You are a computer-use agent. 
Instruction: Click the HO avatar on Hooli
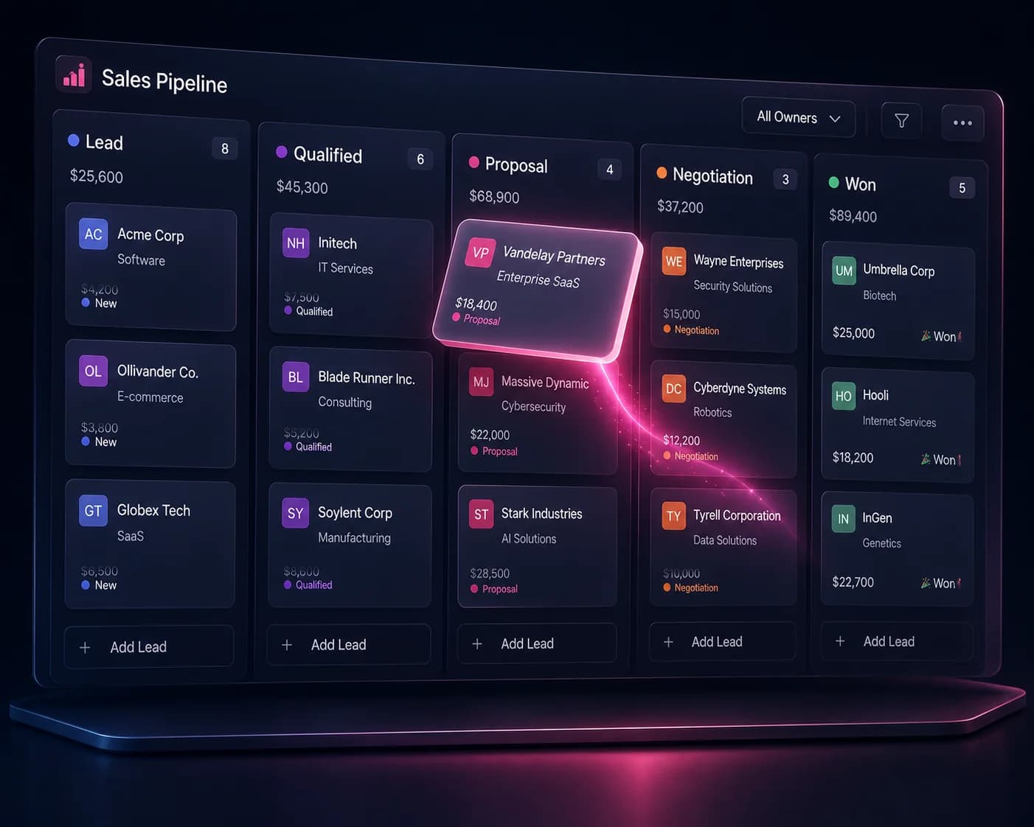tap(843, 396)
